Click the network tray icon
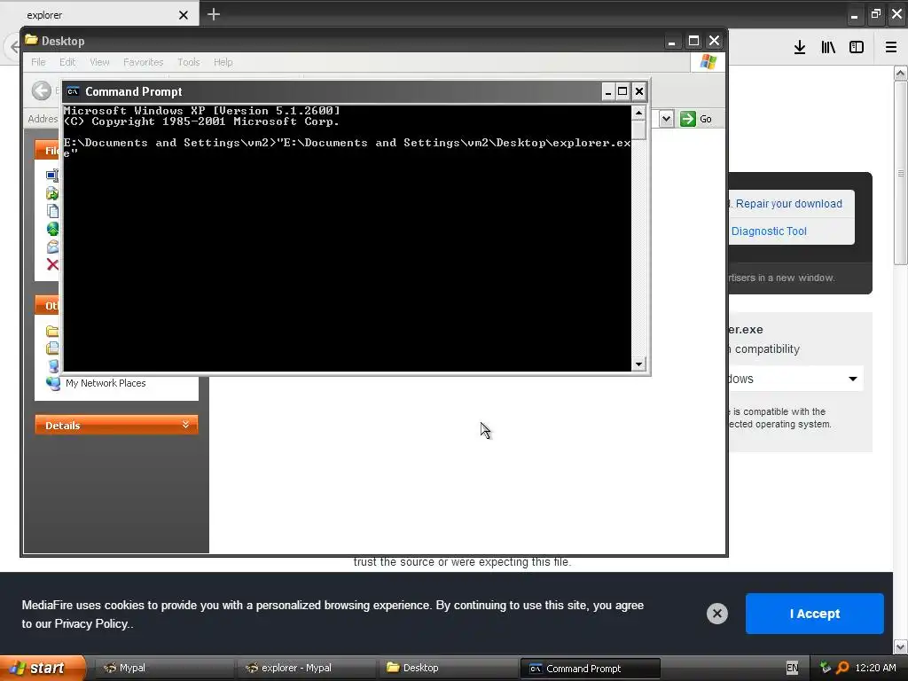 pyautogui.click(x=826, y=668)
